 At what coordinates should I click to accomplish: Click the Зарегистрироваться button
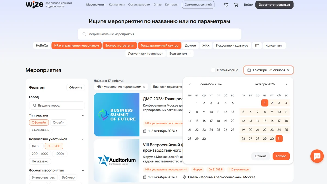(274, 5)
